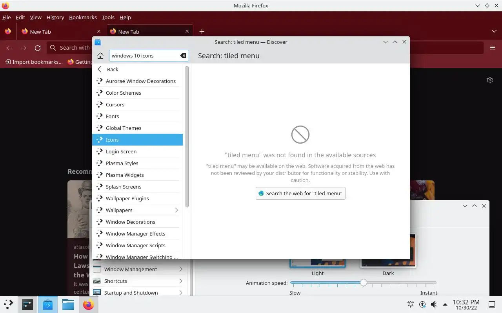This screenshot has height=313, width=502.
Task: Click the Firefox taskbar icon
Action: pyautogui.click(x=88, y=304)
